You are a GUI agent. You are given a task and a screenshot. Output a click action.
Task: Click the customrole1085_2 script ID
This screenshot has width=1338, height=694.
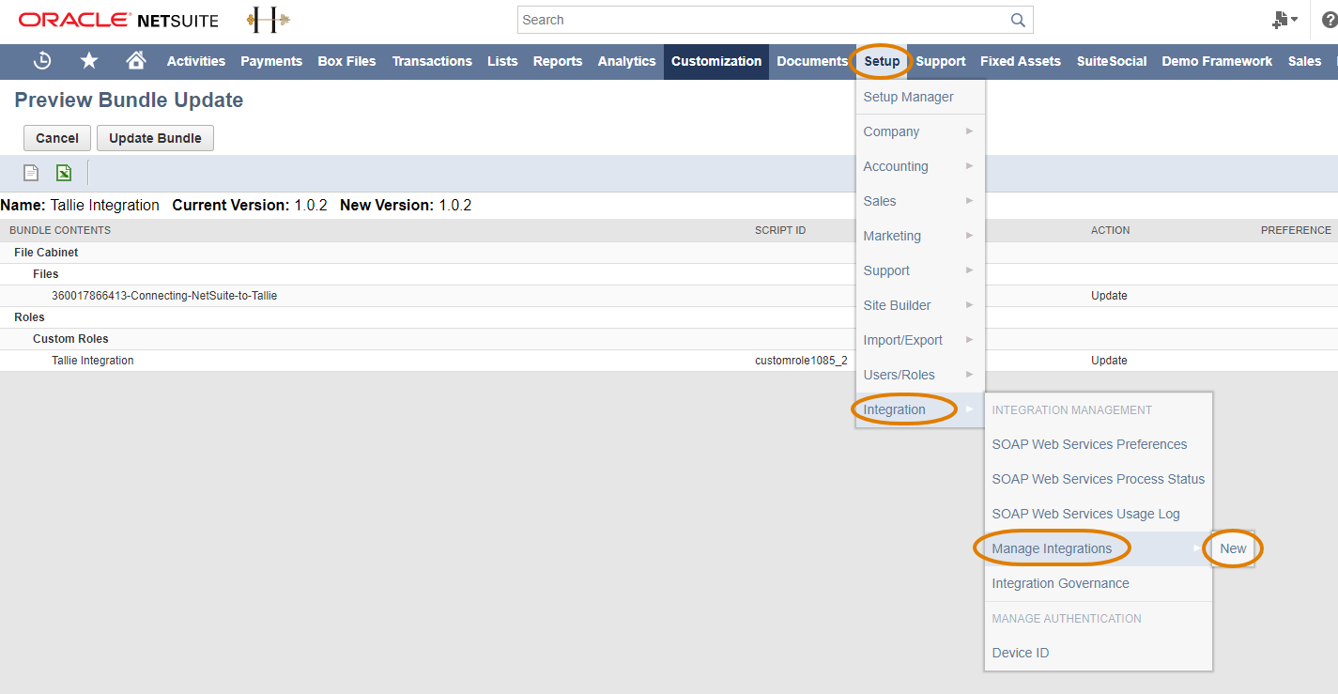click(801, 361)
